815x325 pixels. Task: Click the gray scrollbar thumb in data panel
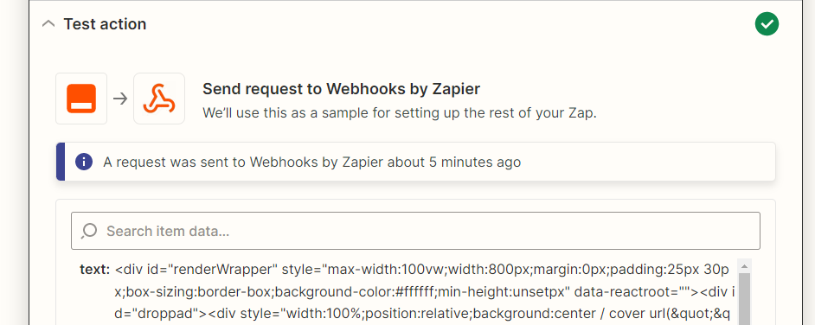coord(744,299)
